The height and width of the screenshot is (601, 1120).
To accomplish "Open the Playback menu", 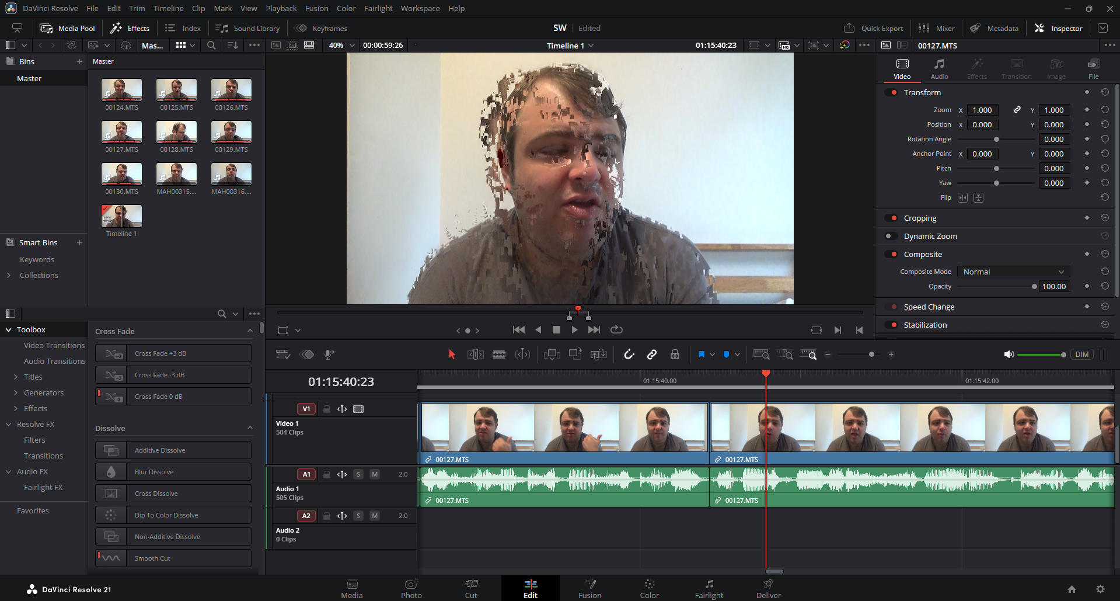I will click(x=281, y=8).
